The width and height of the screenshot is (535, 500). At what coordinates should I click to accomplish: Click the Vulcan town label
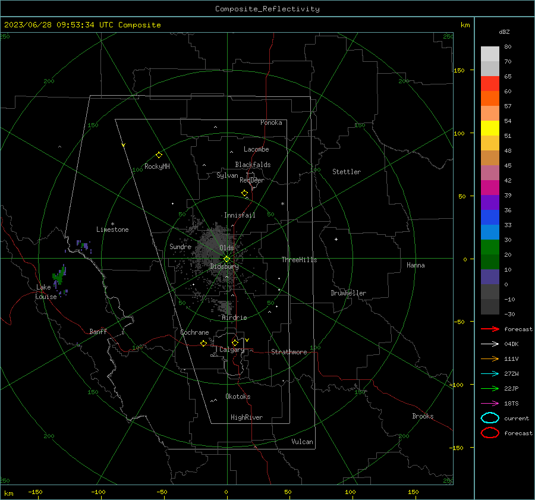coord(302,442)
